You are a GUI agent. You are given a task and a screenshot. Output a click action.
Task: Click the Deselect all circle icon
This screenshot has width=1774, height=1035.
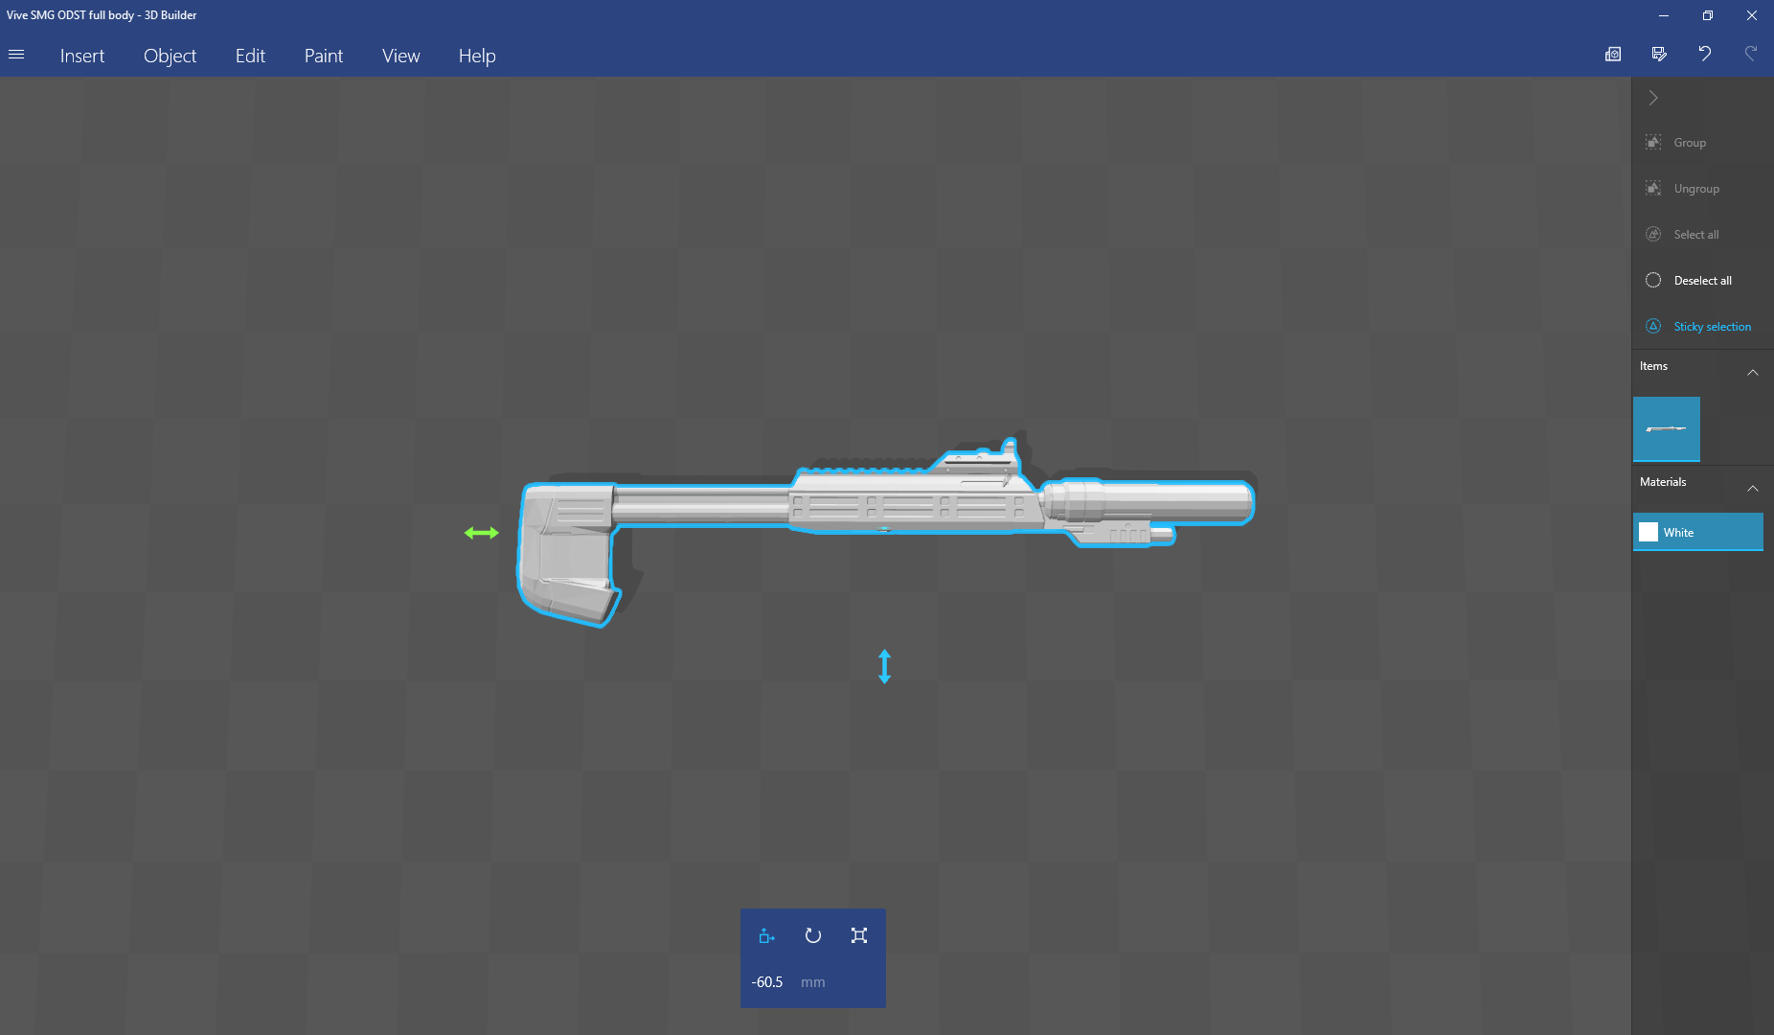tap(1653, 281)
